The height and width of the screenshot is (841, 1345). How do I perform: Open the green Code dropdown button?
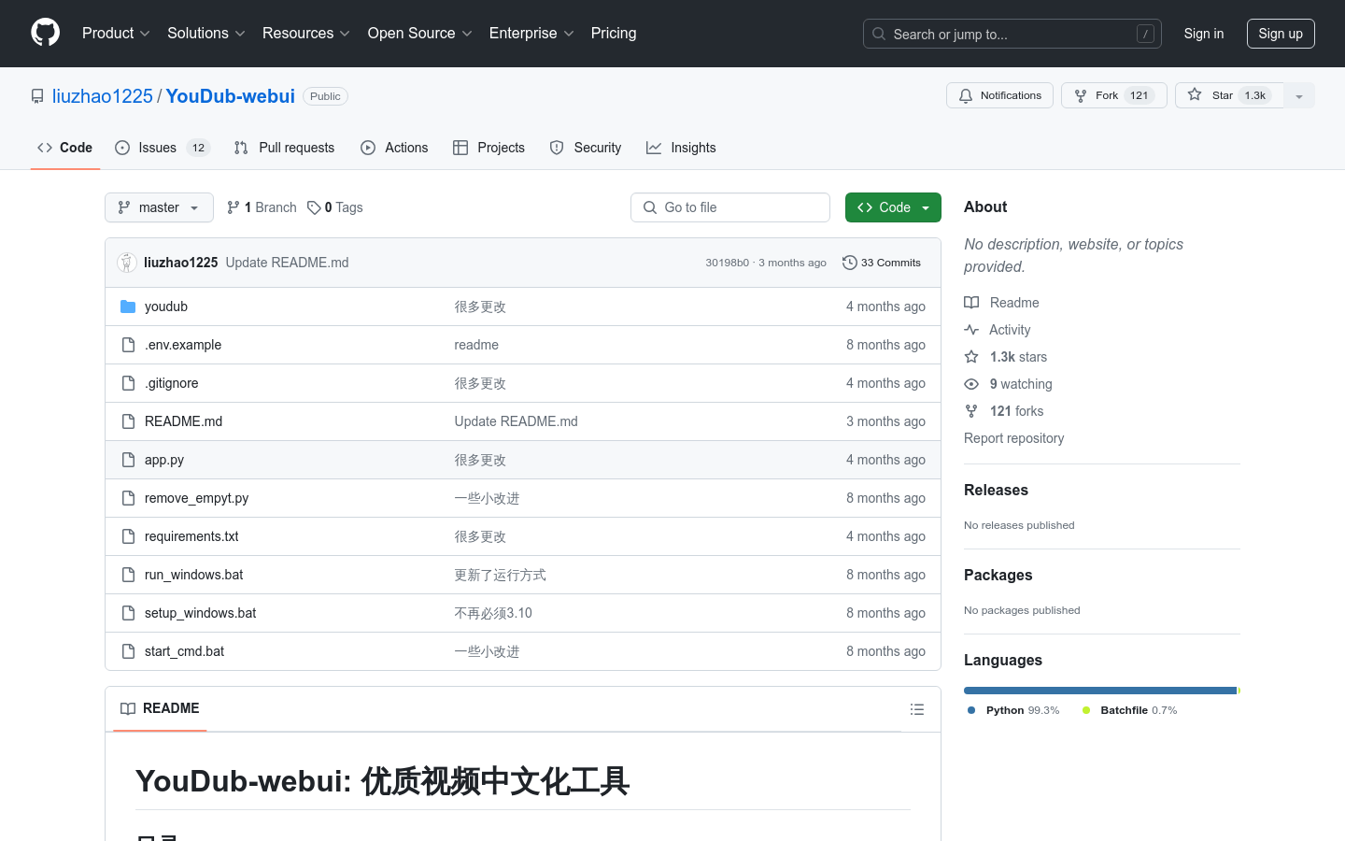click(893, 207)
